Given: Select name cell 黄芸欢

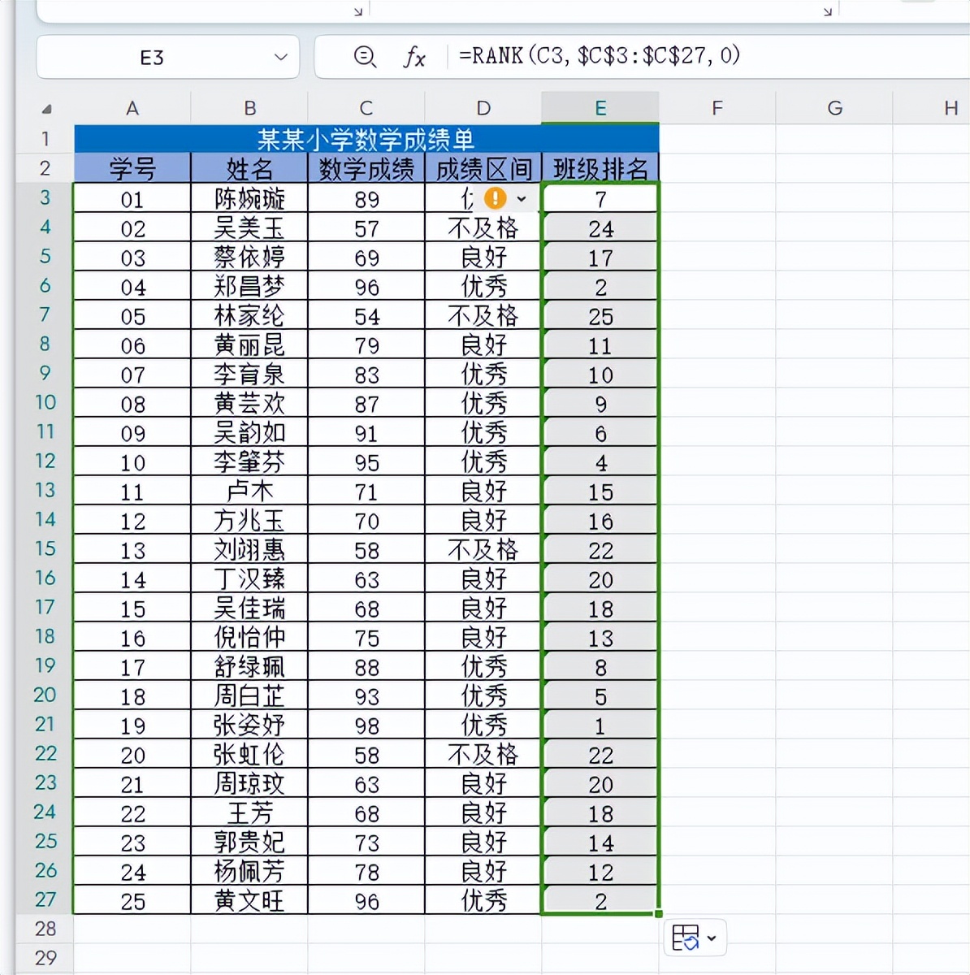Looking at the screenshot, I should click(x=249, y=403).
